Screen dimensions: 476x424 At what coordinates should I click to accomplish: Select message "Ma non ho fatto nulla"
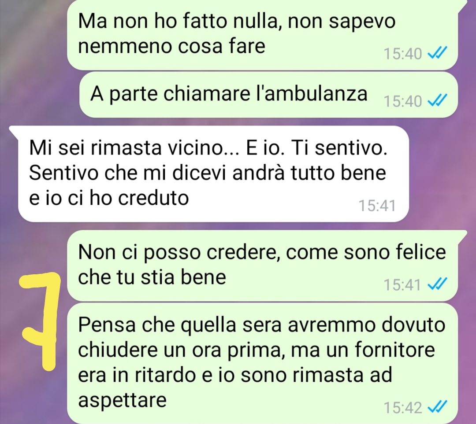(262, 34)
